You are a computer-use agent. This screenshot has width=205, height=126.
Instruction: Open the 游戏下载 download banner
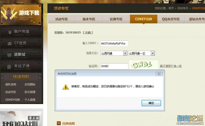21,15
